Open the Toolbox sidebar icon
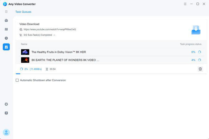 tap(6, 20)
